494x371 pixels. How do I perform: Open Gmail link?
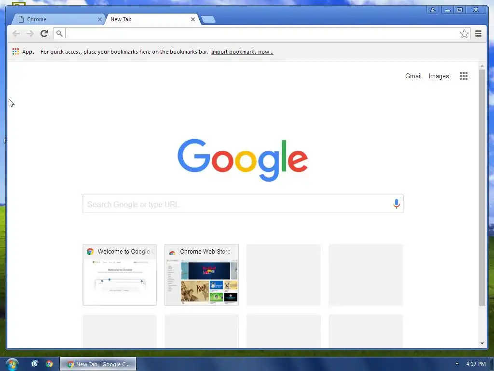coord(413,76)
